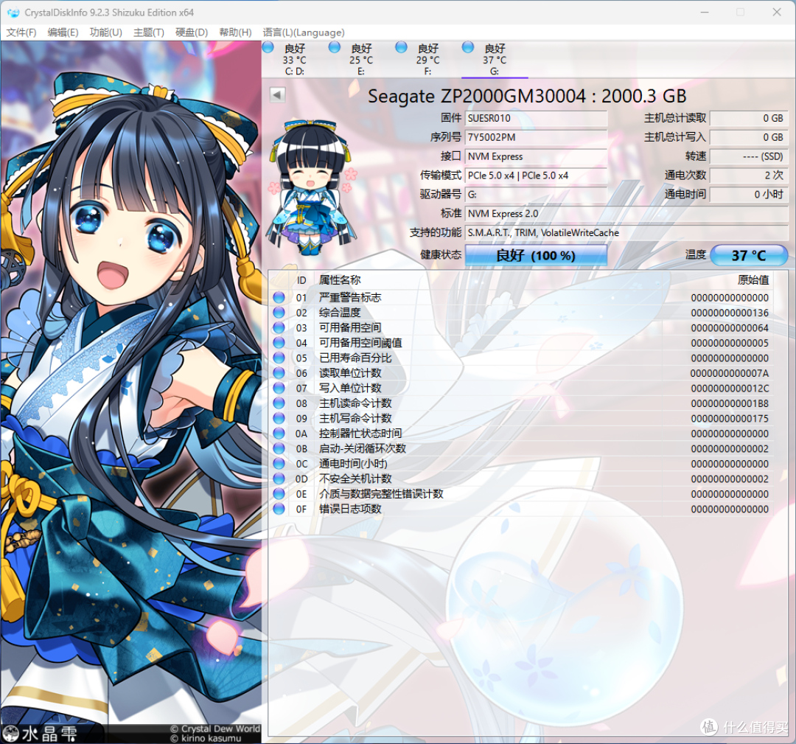Select raw value 0000000000012C
796x744 pixels.
tap(730, 389)
